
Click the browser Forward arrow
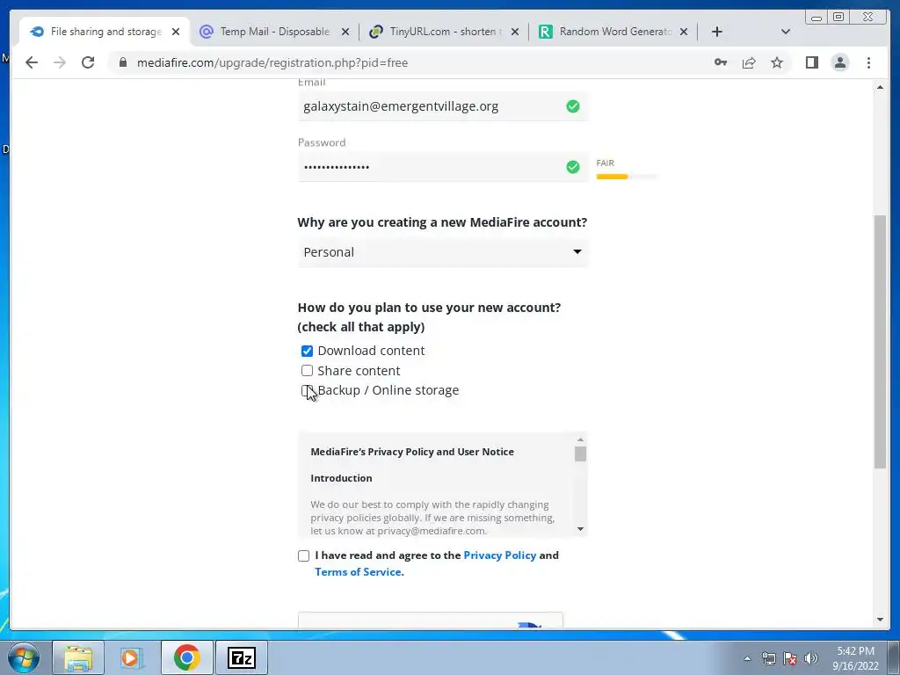[x=60, y=62]
